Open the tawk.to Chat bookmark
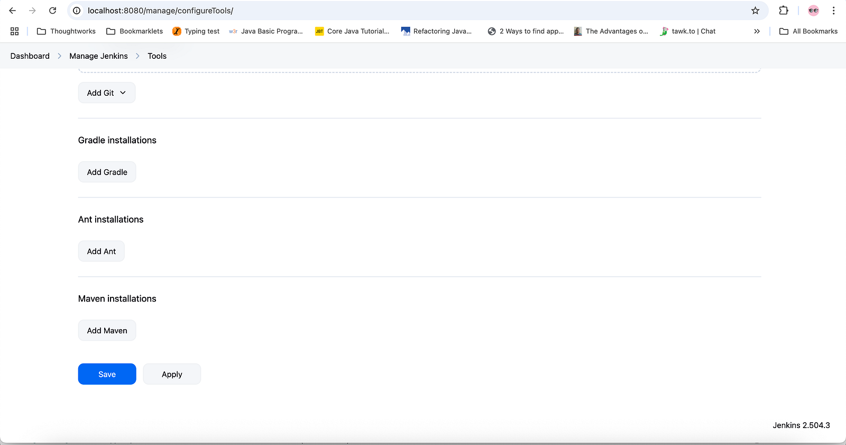 688,31
